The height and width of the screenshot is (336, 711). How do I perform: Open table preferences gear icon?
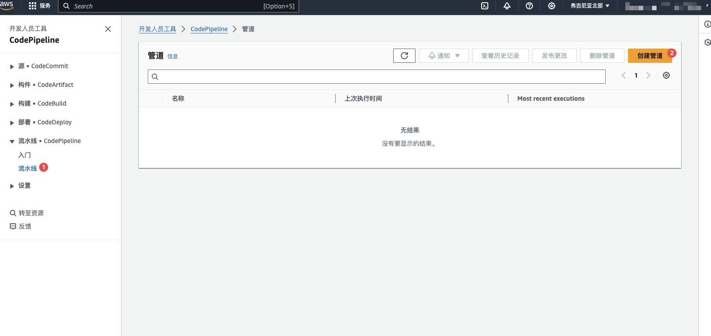tap(666, 75)
